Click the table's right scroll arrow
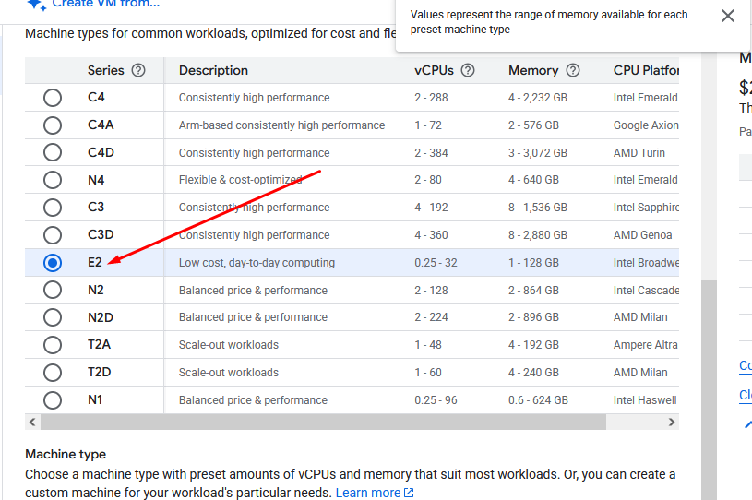The width and height of the screenshot is (752, 500). click(x=672, y=422)
